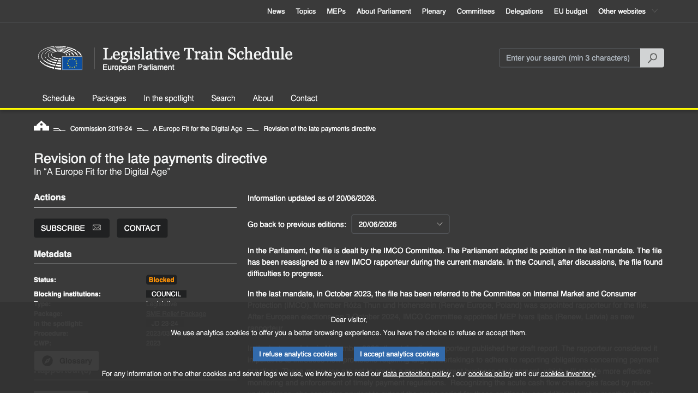Open About Parliament link
The height and width of the screenshot is (393, 698).
click(x=384, y=11)
